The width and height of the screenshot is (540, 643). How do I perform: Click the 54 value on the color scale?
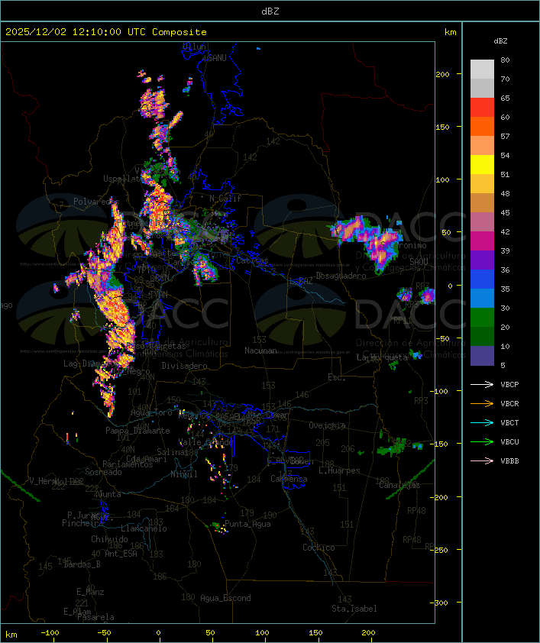[x=505, y=156]
